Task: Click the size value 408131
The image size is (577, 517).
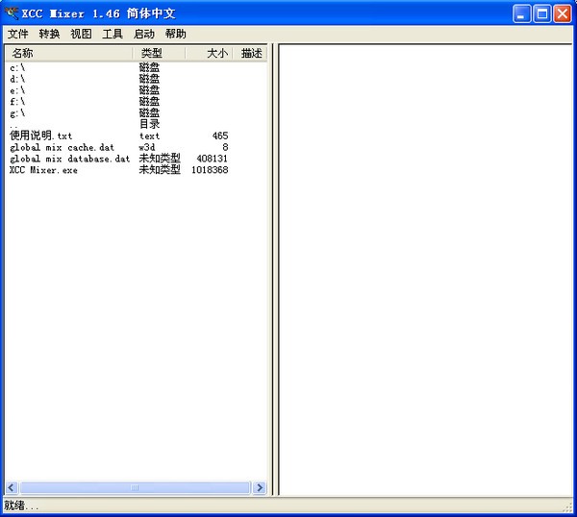Action: [x=212, y=159]
